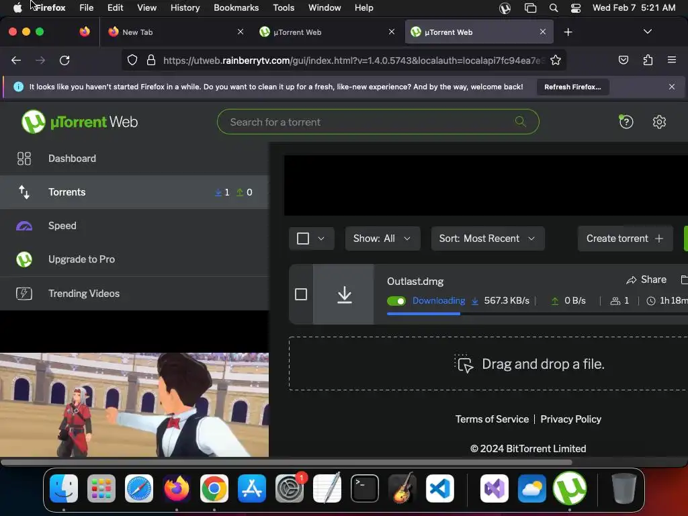Image resolution: width=688 pixels, height=516 pixels.
Task: Click the Drag and drop a file area
Action: (488, 363)
